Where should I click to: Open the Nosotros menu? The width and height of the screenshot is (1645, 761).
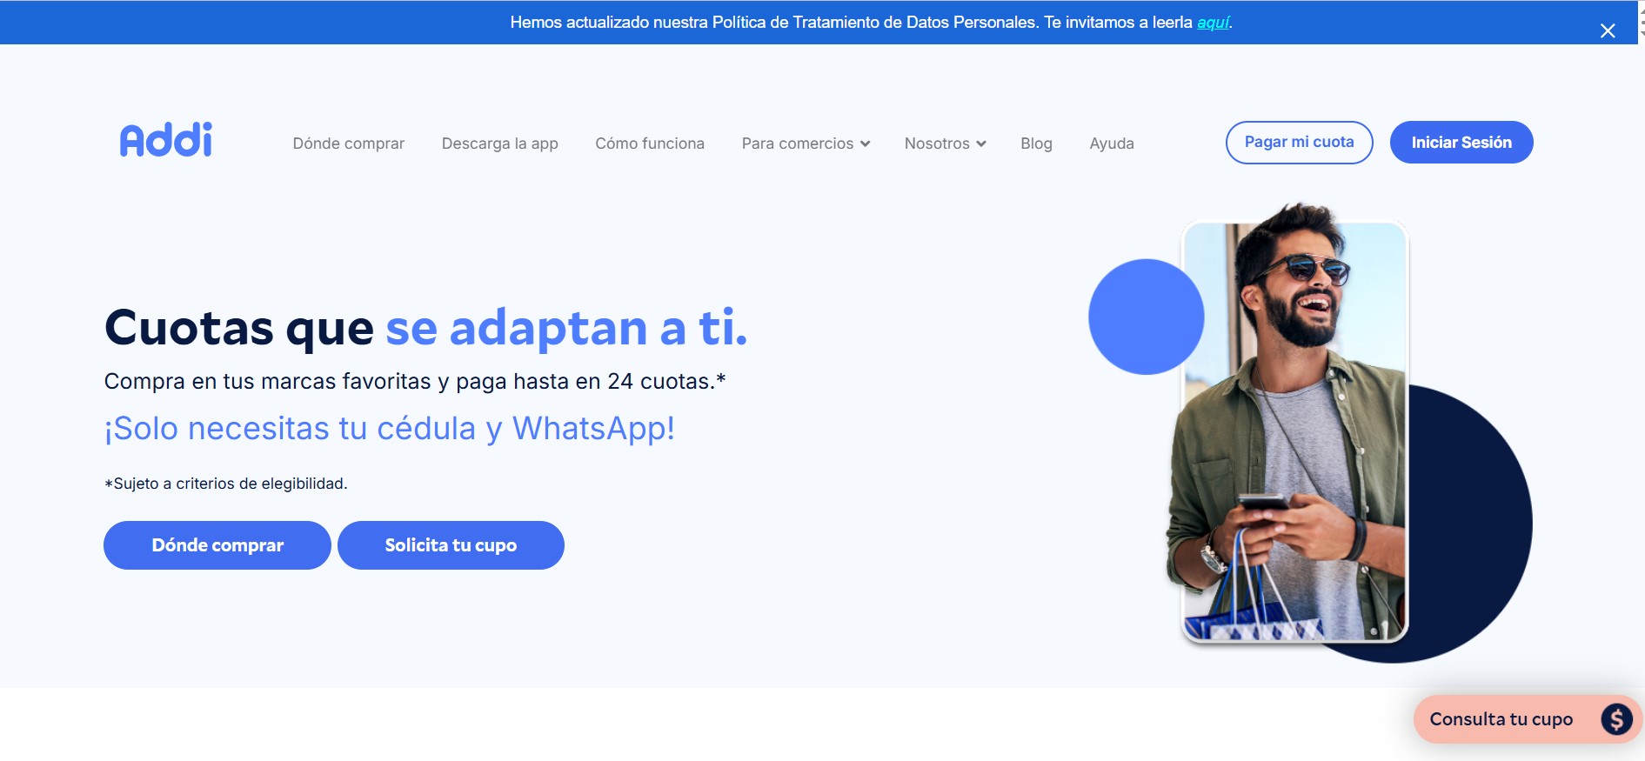pos(936,144)
